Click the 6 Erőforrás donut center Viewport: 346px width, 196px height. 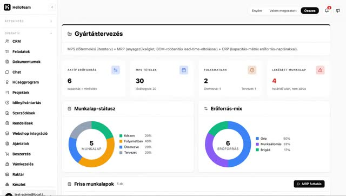tap(228, 146)
